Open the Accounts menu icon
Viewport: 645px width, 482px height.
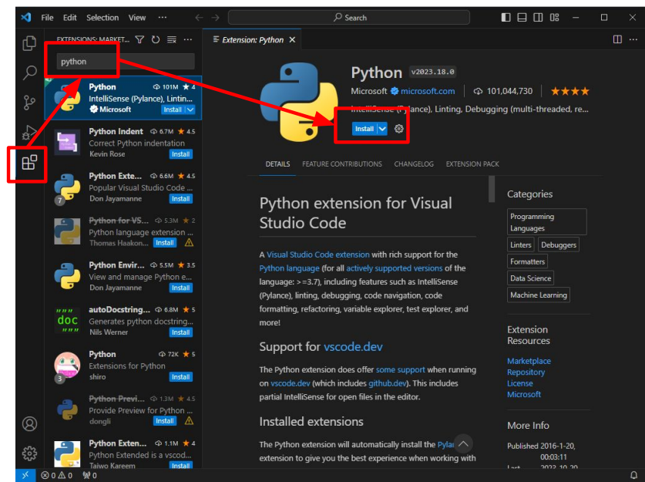29,423
